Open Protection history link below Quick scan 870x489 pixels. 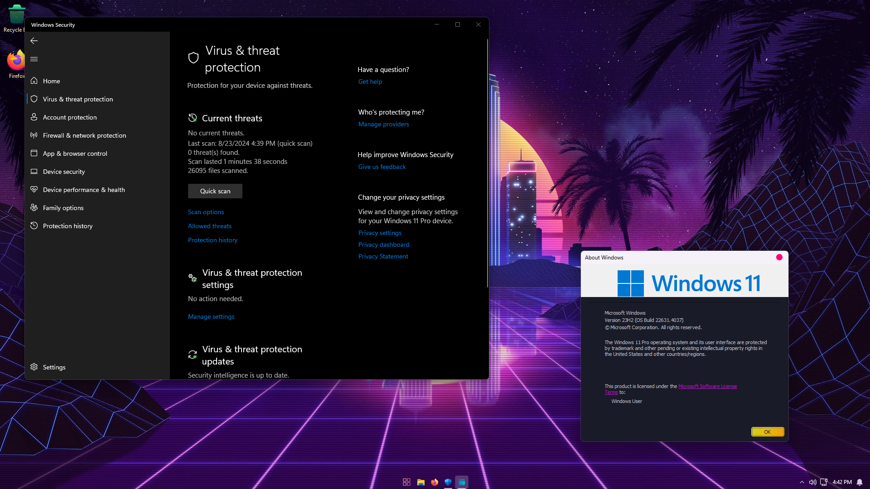click(213, 240)
